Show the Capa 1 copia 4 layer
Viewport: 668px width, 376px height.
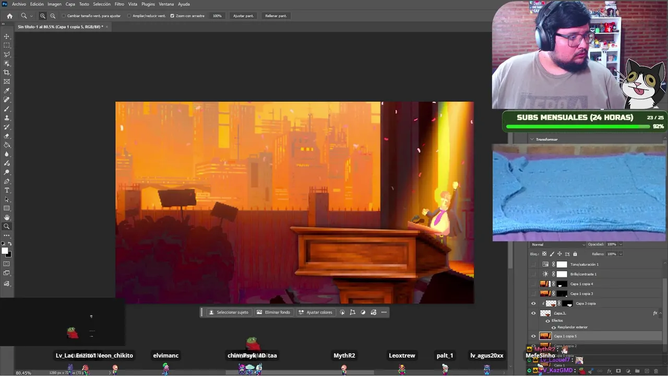(x=533, y=284)
